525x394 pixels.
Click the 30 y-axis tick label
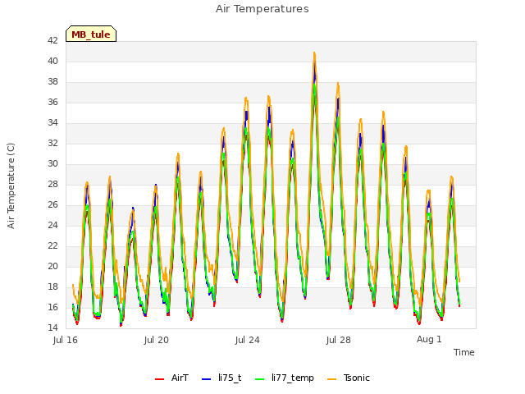click(52, 164)
